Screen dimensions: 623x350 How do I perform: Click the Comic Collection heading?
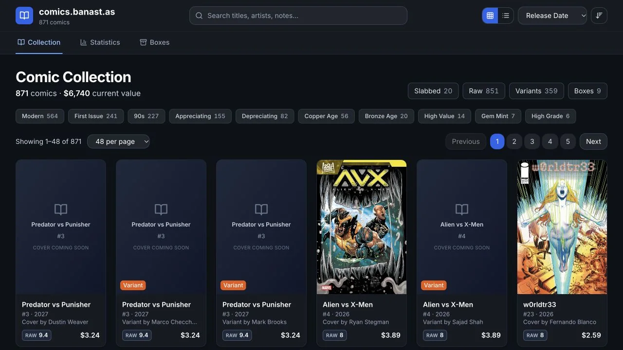(x=73, y=77)
